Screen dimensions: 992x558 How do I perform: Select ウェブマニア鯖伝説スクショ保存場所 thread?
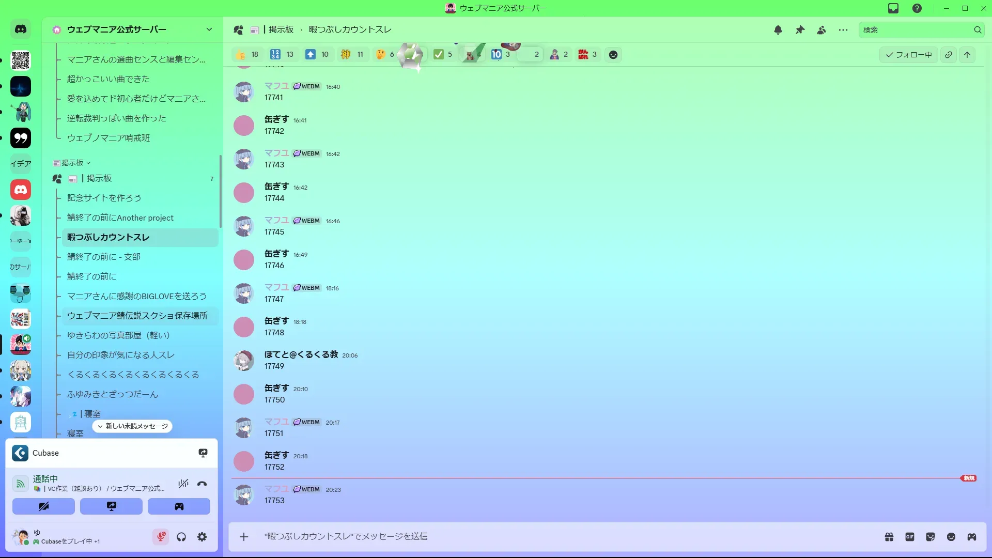(x=137, y=316)
